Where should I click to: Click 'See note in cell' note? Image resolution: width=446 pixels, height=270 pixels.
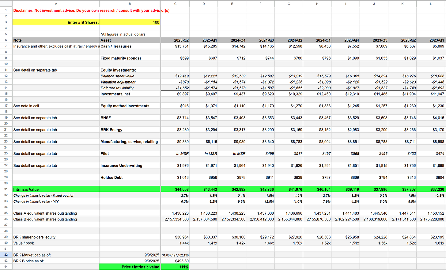(26, 106)
